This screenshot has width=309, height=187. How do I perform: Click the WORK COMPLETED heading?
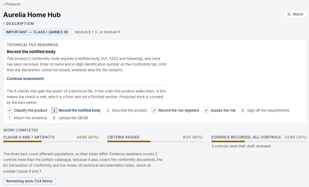[21, 130]
